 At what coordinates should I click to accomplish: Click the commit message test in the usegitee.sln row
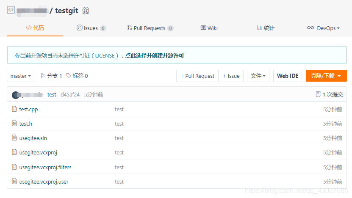click(119, 138)
